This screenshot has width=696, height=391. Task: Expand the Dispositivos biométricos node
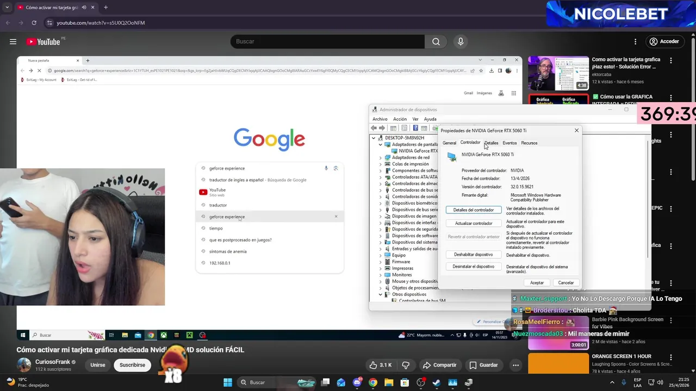tap(380, 203)
